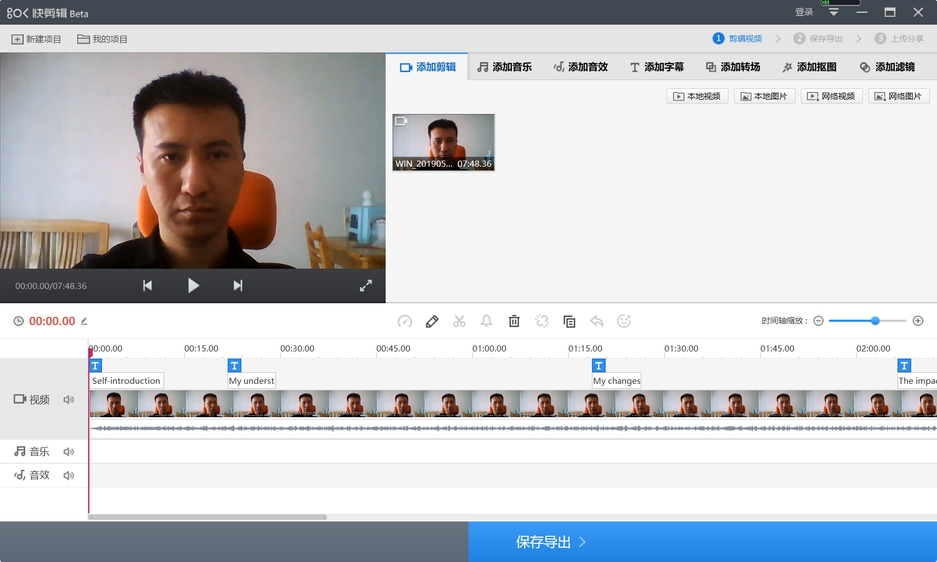The height and width of the screenshot is (562, 937).
Task: Select the WIN_201905 video thumbnail
Action: point(444,143)
